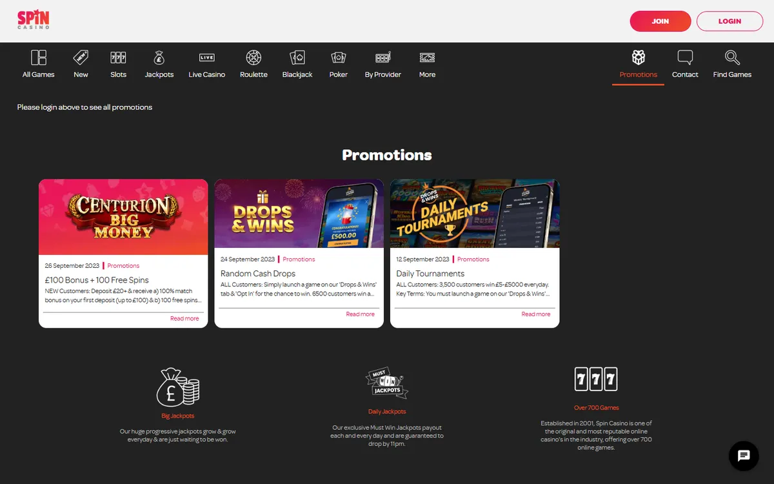Open 'Random Cash Drops' title
774x484 pixels.
(258, 274)
